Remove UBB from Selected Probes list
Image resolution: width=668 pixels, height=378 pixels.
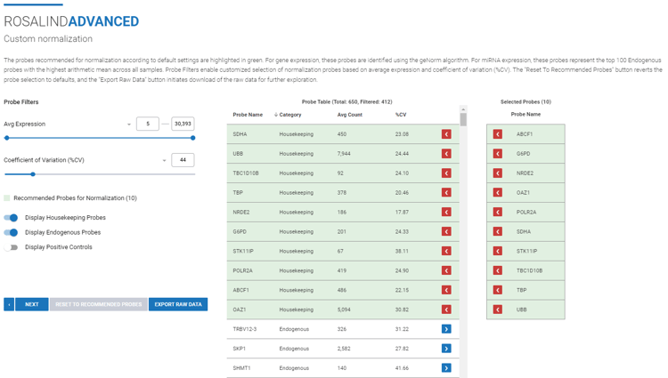(x=497, y=310)
